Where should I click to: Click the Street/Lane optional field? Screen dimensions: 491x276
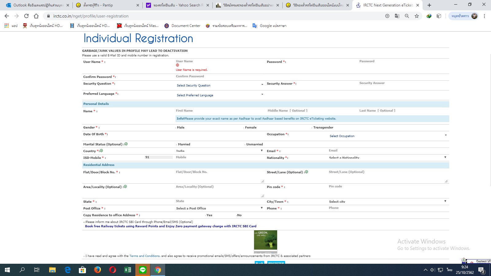388,176
